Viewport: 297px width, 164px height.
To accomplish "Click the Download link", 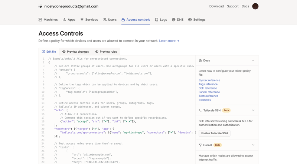I will 216,6.
